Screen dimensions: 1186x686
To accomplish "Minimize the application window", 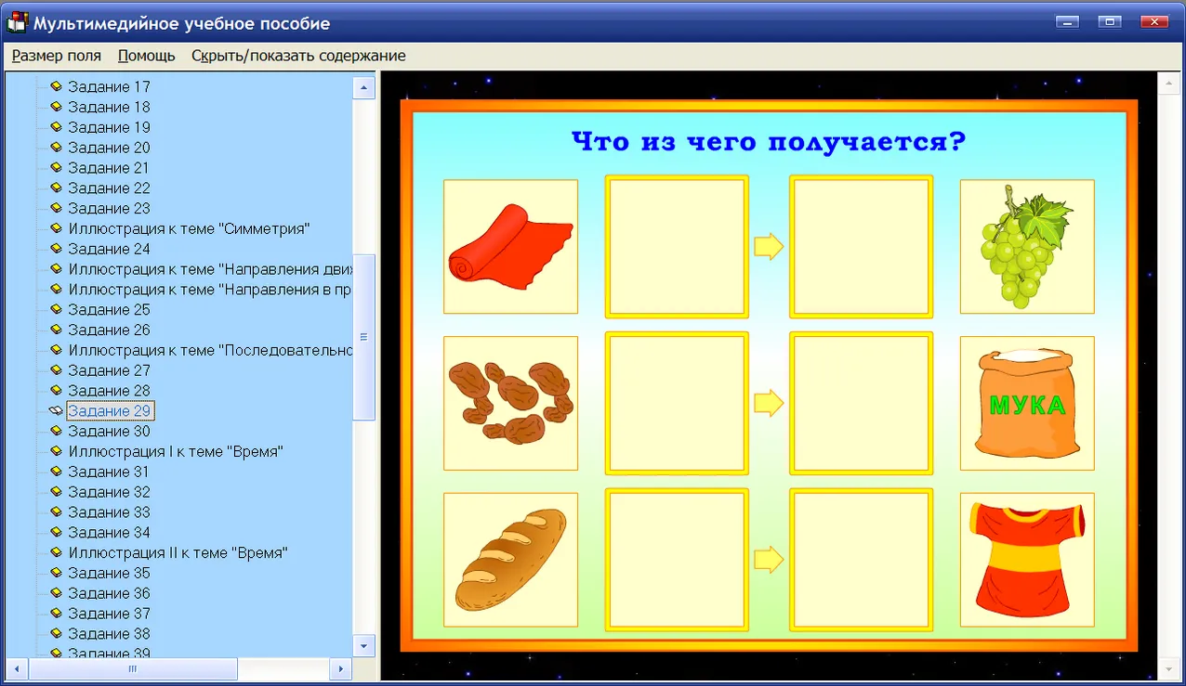I will click(x=1067, y=22).
